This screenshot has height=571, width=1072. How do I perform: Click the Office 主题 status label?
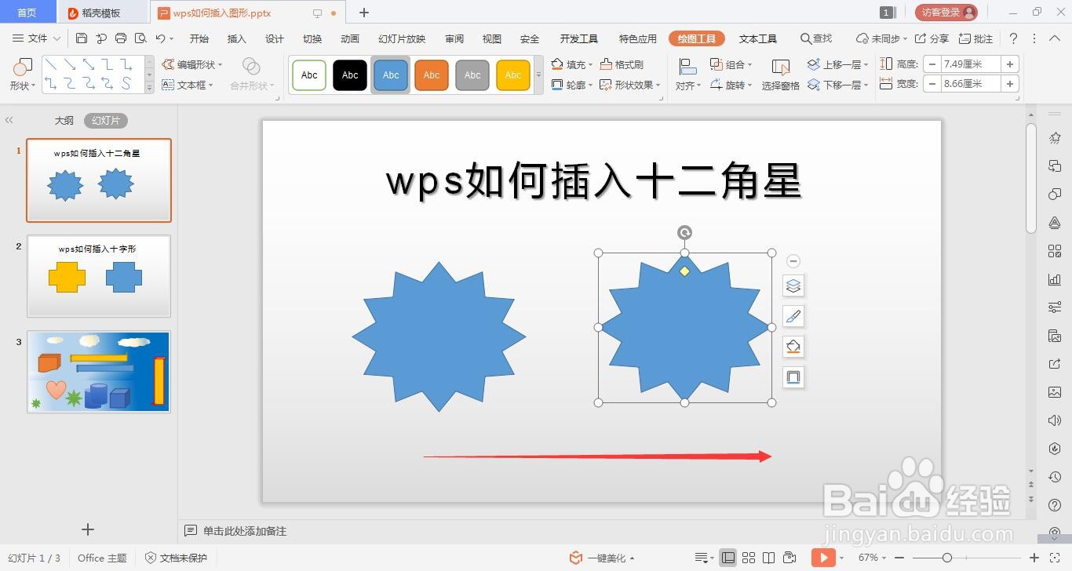[102, 558]
